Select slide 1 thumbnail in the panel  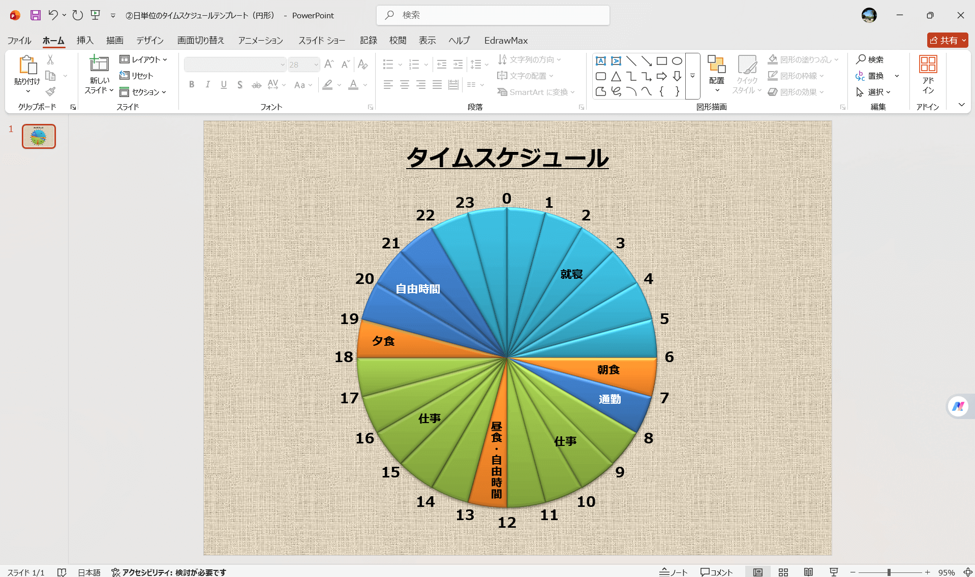tap(39, 136)
